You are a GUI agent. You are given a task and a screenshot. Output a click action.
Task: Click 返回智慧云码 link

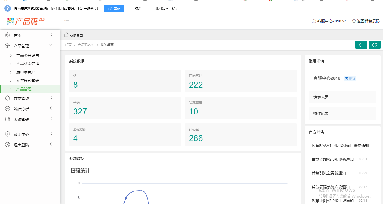coord(366,21)
